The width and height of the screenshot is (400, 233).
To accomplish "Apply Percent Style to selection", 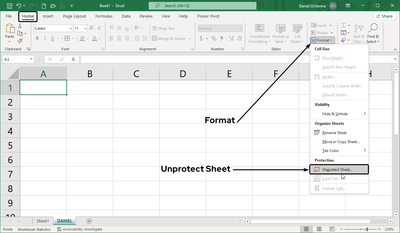I will tap(213, 38).
